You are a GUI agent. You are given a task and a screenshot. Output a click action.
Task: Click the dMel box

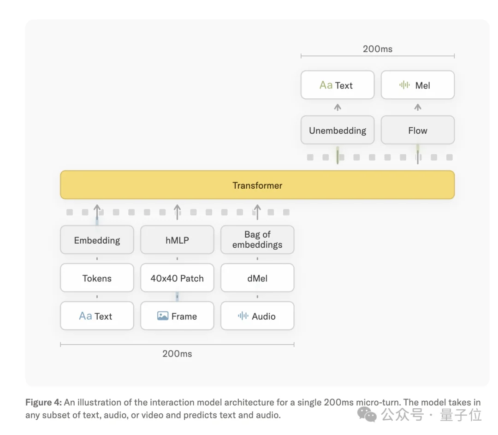(257, 278)
